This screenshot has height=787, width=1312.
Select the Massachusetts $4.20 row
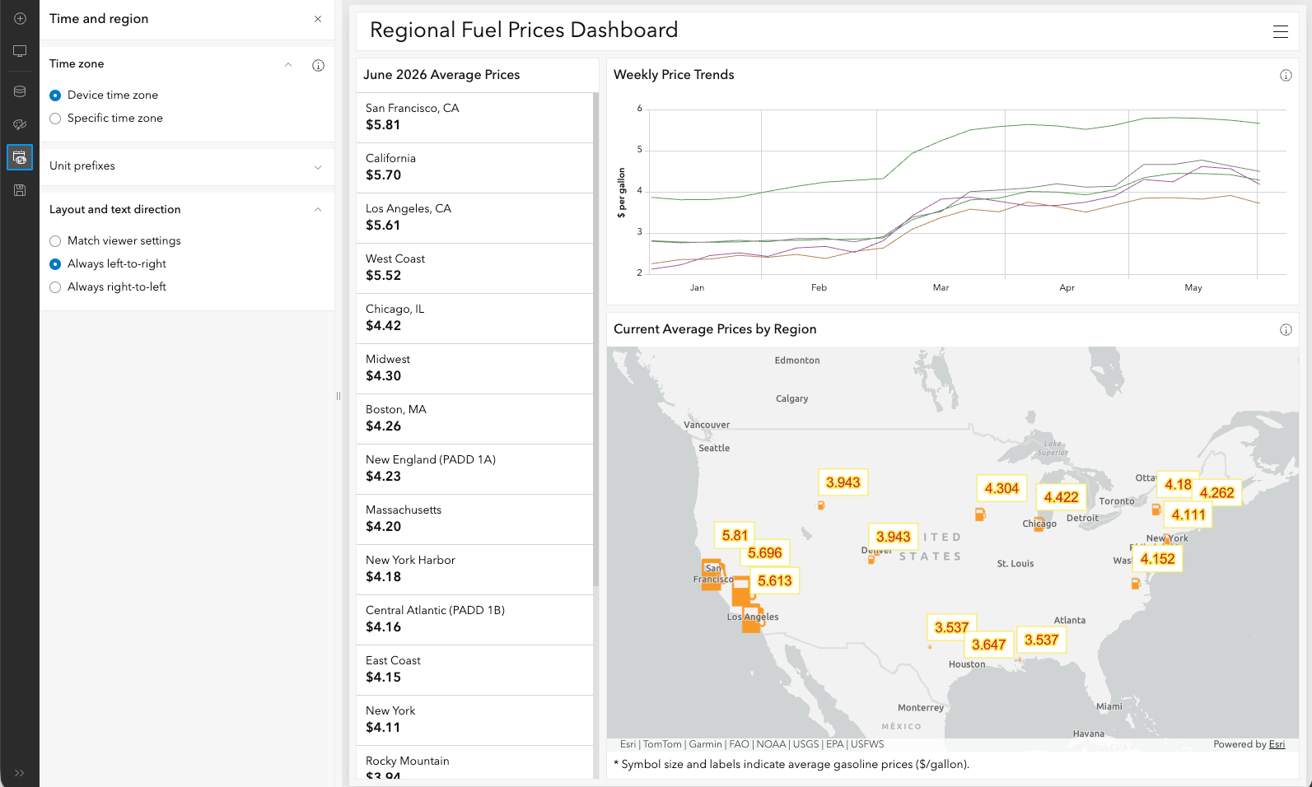click(474, 519)
